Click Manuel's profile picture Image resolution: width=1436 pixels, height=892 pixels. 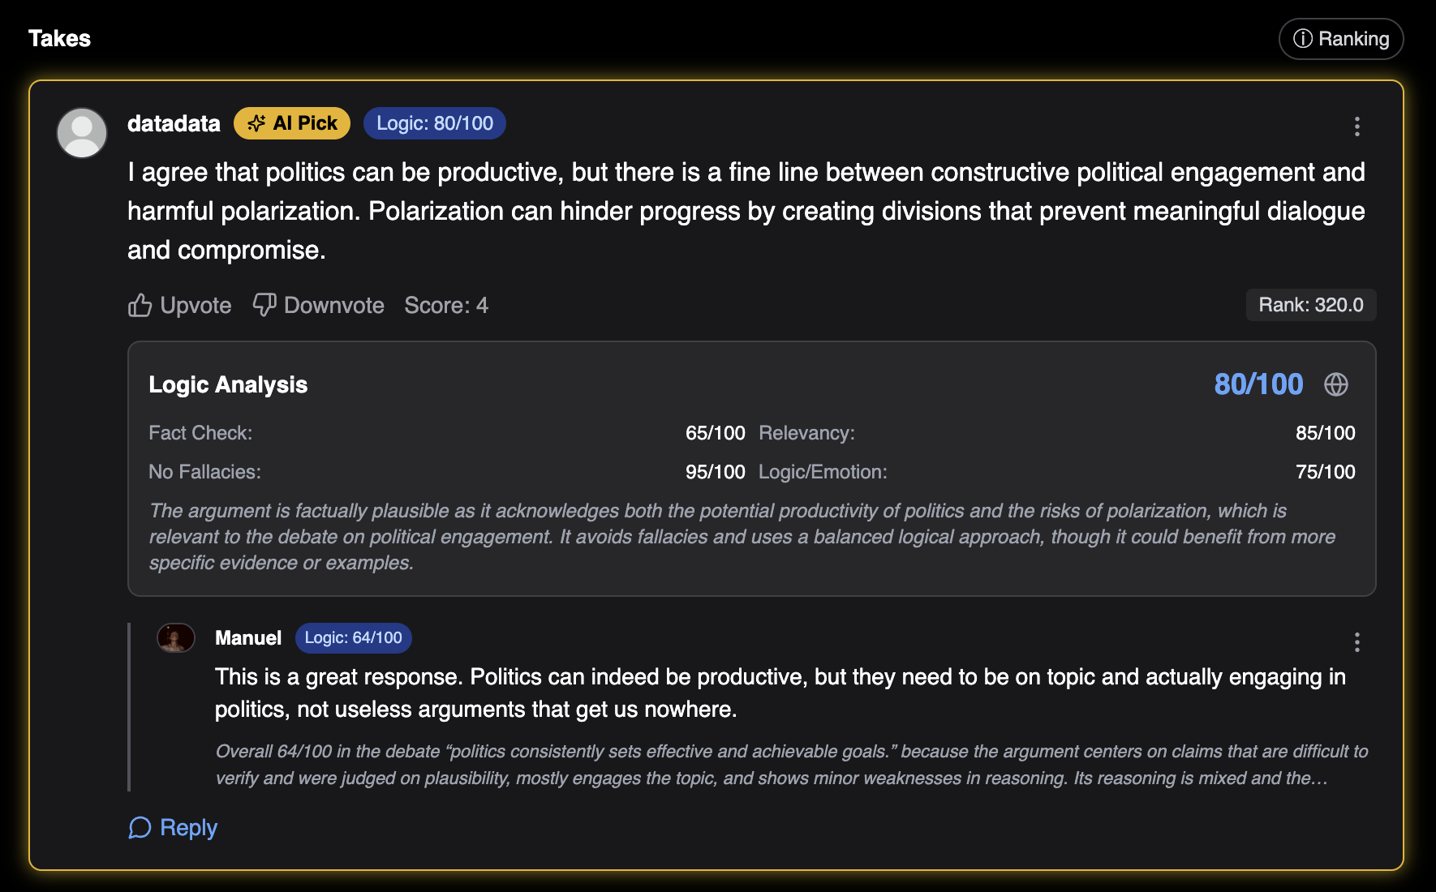point(176,638)
